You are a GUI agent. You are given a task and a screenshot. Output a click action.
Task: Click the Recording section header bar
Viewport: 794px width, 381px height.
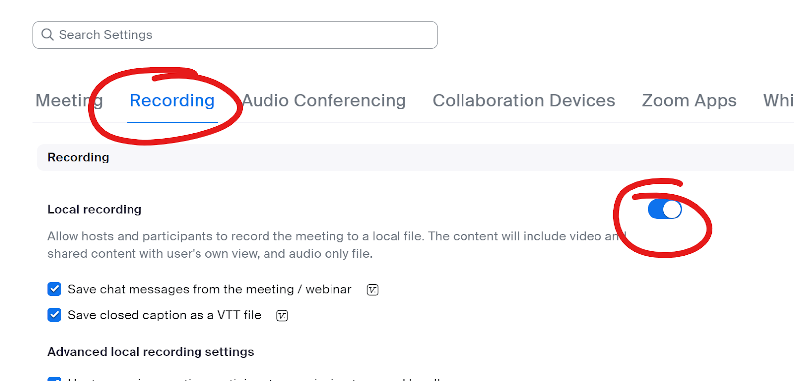pyautogui.click(x=415, y=158)
